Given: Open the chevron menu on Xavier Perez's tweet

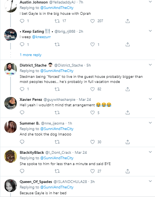Looking at the screenshot, I should 150,99.
